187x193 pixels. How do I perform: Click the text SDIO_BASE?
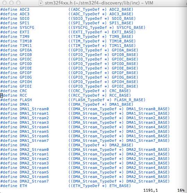(123, 18)
